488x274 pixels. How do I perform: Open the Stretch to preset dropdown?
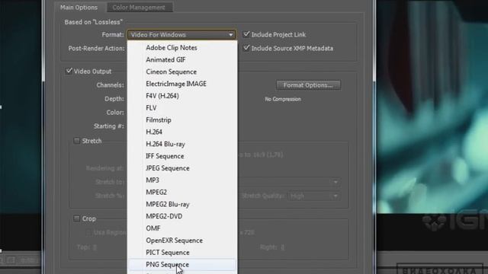coord(288,182)
